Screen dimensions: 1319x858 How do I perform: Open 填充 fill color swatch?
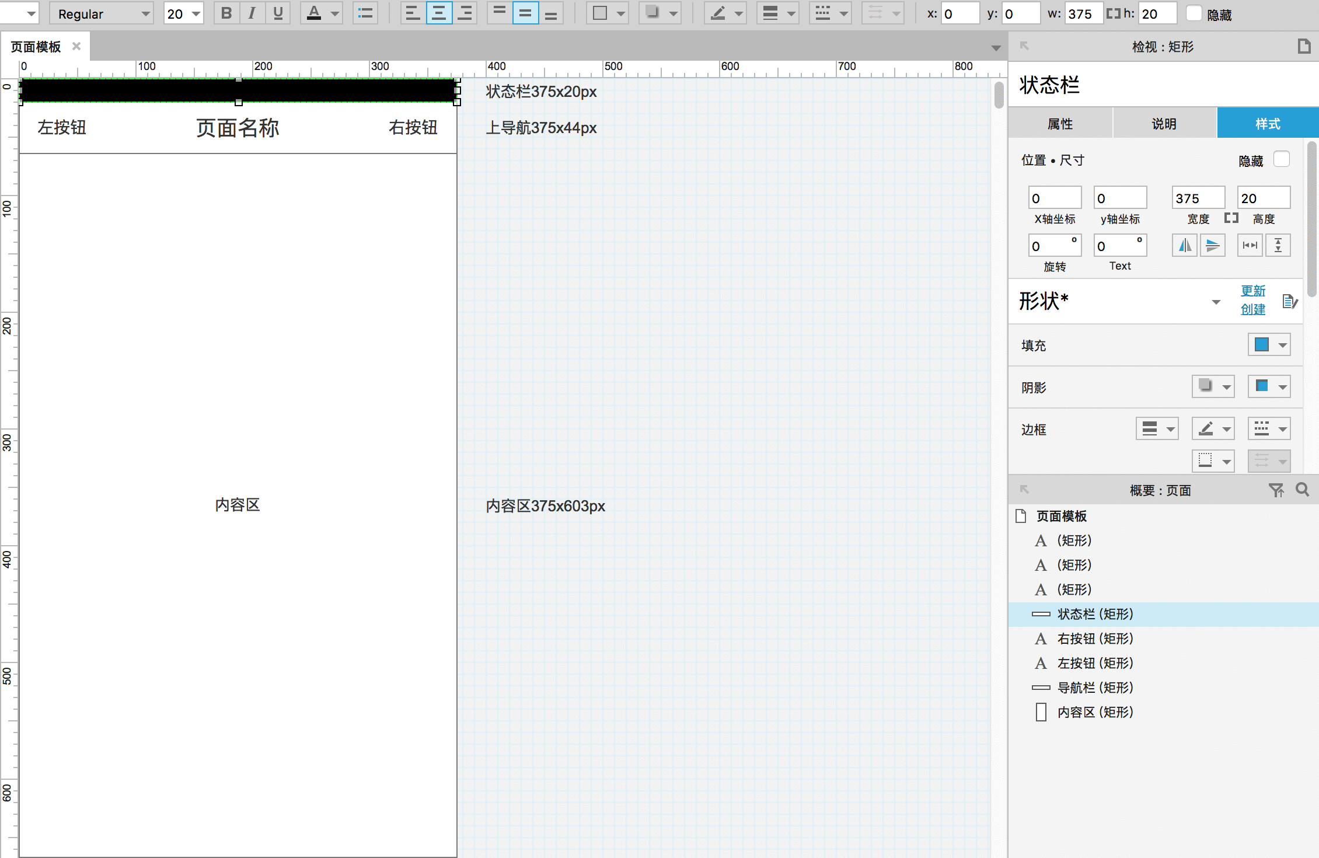[1269, 344]
